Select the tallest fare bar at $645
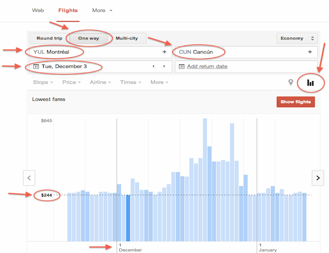 tap(205, 180)
